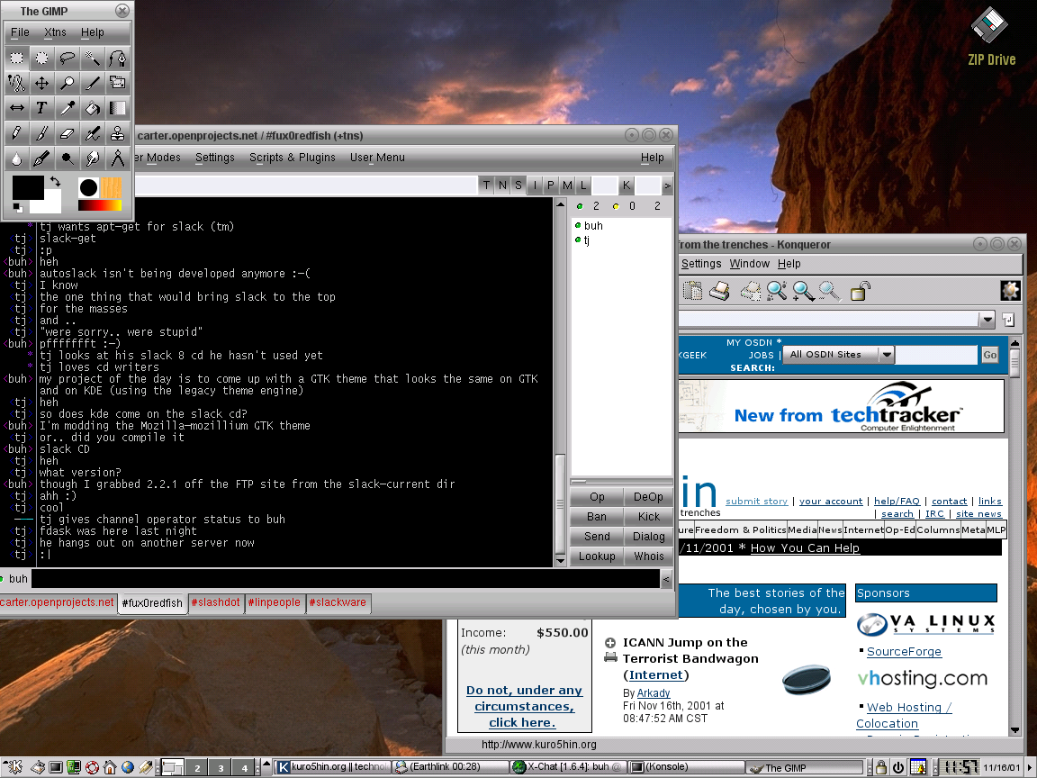
Task: Select the Rectangle Select tool in GIMP
Action: [x=16, y=59]
